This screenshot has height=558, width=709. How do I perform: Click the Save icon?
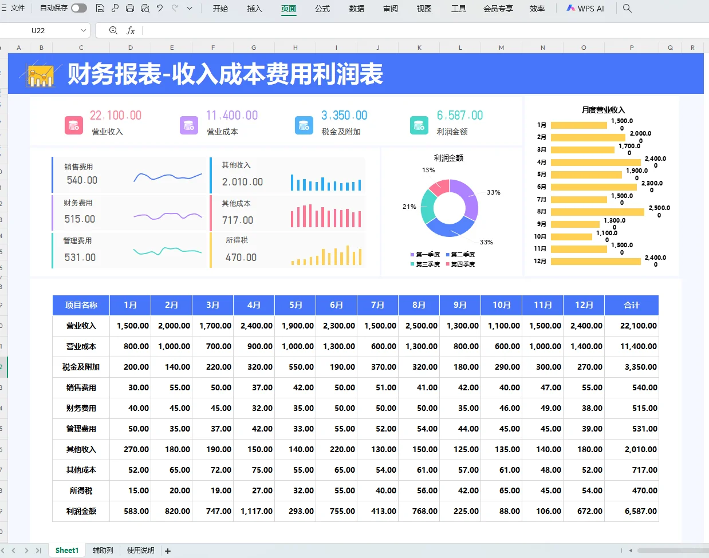[x=100, y=8]
